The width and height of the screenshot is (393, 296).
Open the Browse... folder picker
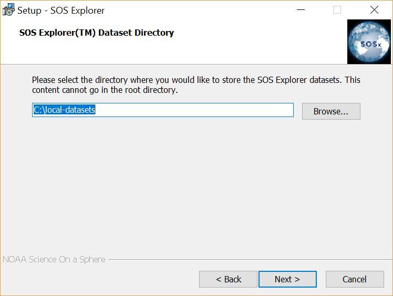click(x=331, y=111)
